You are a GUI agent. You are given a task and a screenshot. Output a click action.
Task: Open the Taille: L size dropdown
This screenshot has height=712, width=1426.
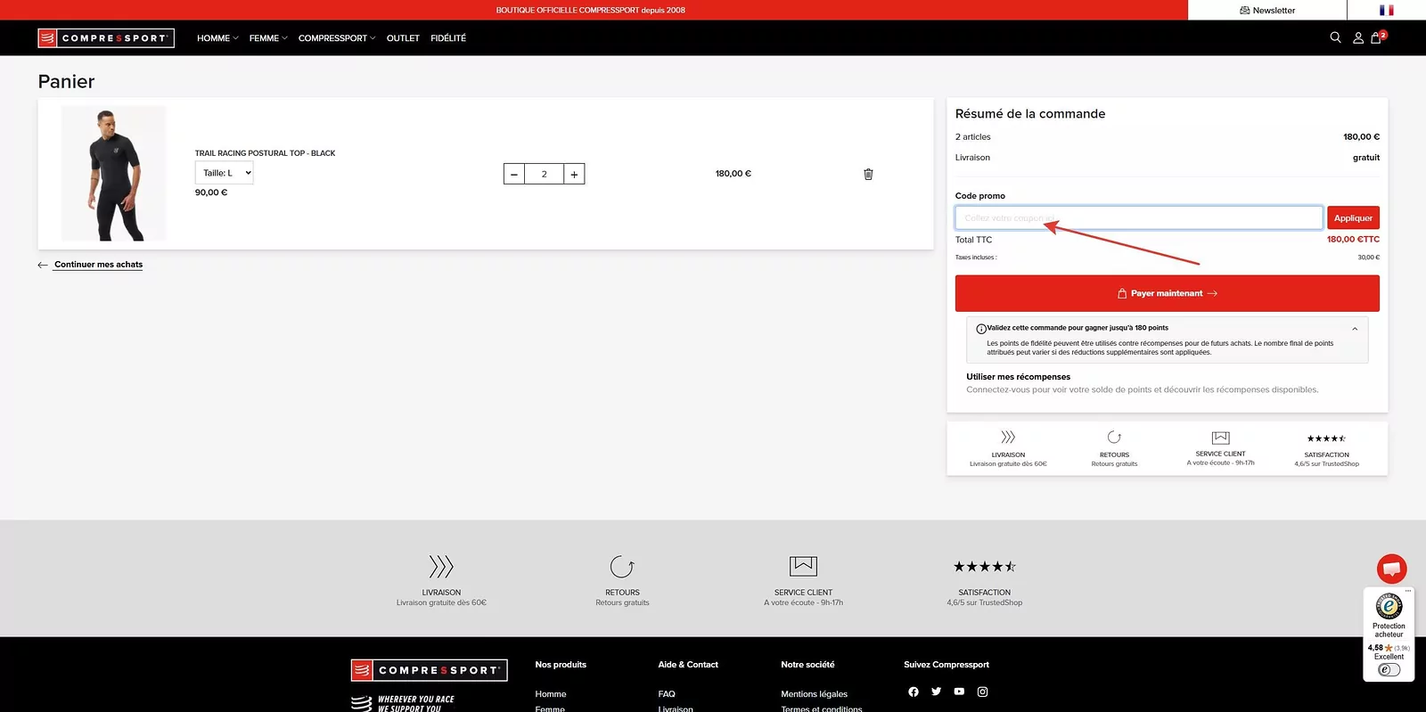click(x=225, y=173)
